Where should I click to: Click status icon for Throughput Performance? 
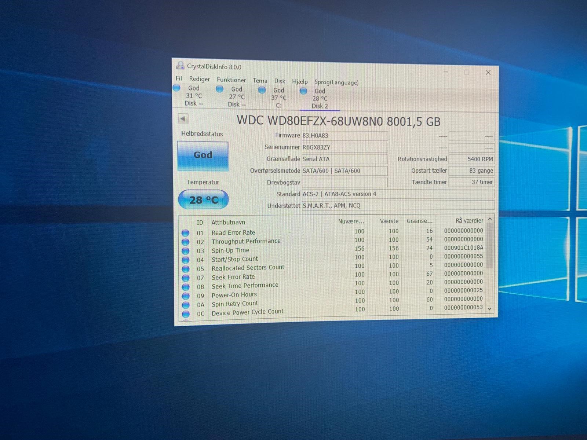(185, 242)
